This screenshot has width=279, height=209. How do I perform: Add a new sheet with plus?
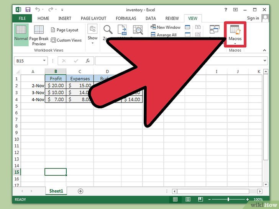80,191
